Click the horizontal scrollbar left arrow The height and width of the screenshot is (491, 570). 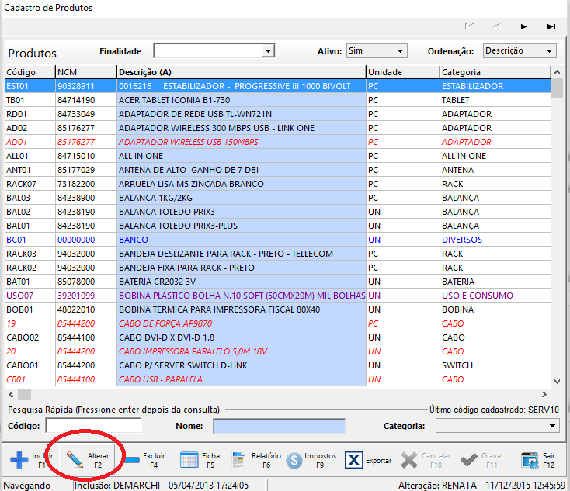(x=11, y=394)
